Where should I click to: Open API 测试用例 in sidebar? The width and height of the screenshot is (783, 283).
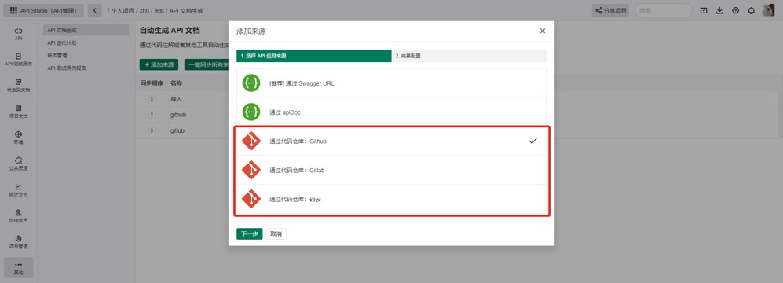(19, 59)
